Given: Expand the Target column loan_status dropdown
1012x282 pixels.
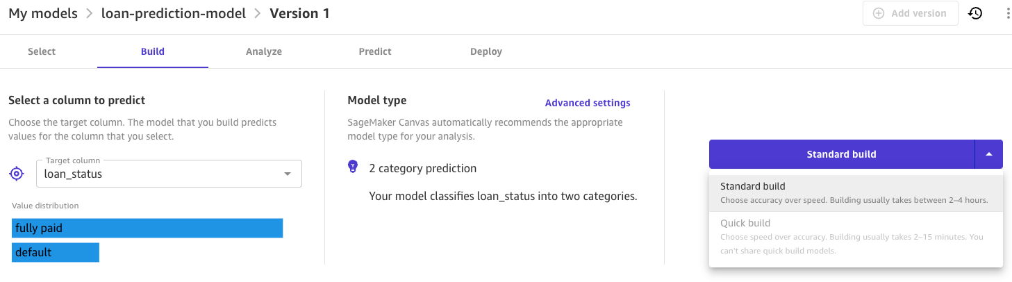Looking at the screenshot, I should point(288,174).
